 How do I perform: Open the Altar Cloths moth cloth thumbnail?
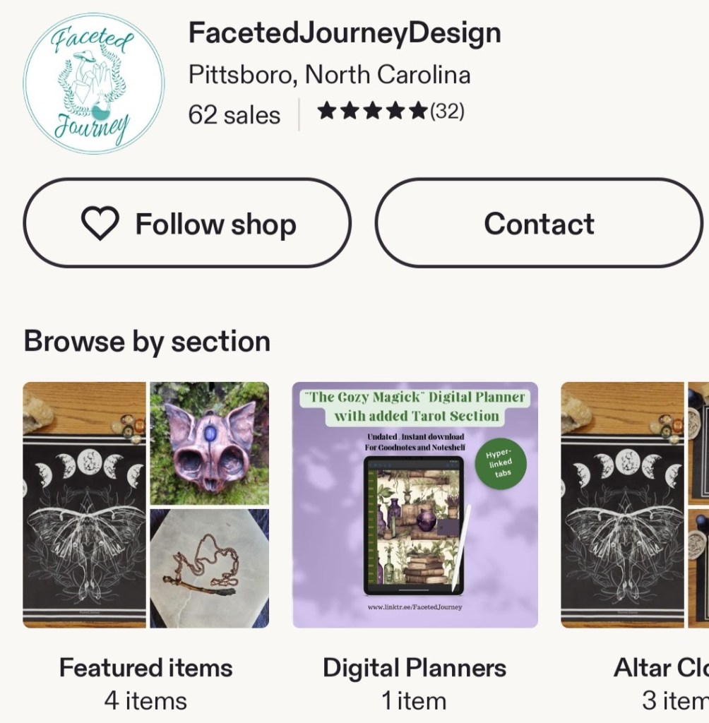click(622, 505)
